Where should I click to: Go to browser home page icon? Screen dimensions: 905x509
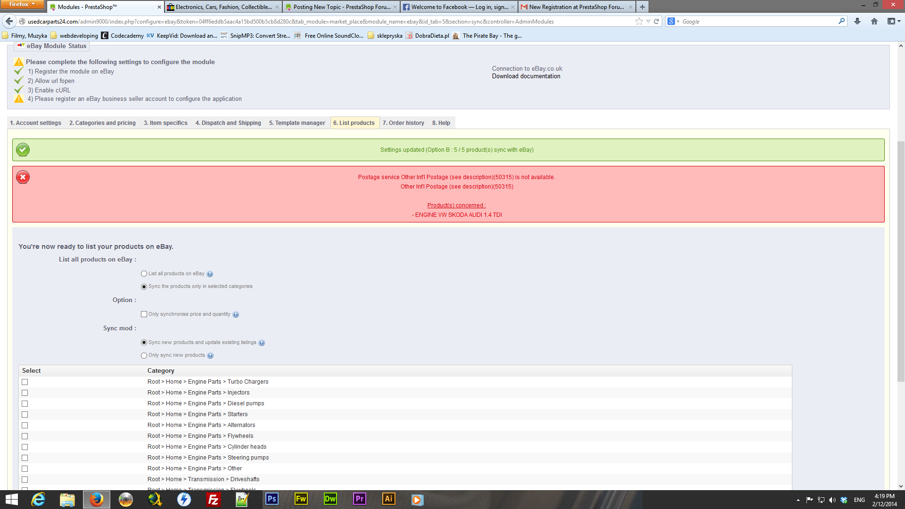click(874, 21)
